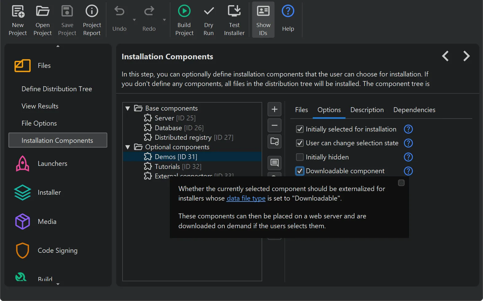
Task: Enable the Initially hidden checkbox
Action: click(x=300, y=157)
